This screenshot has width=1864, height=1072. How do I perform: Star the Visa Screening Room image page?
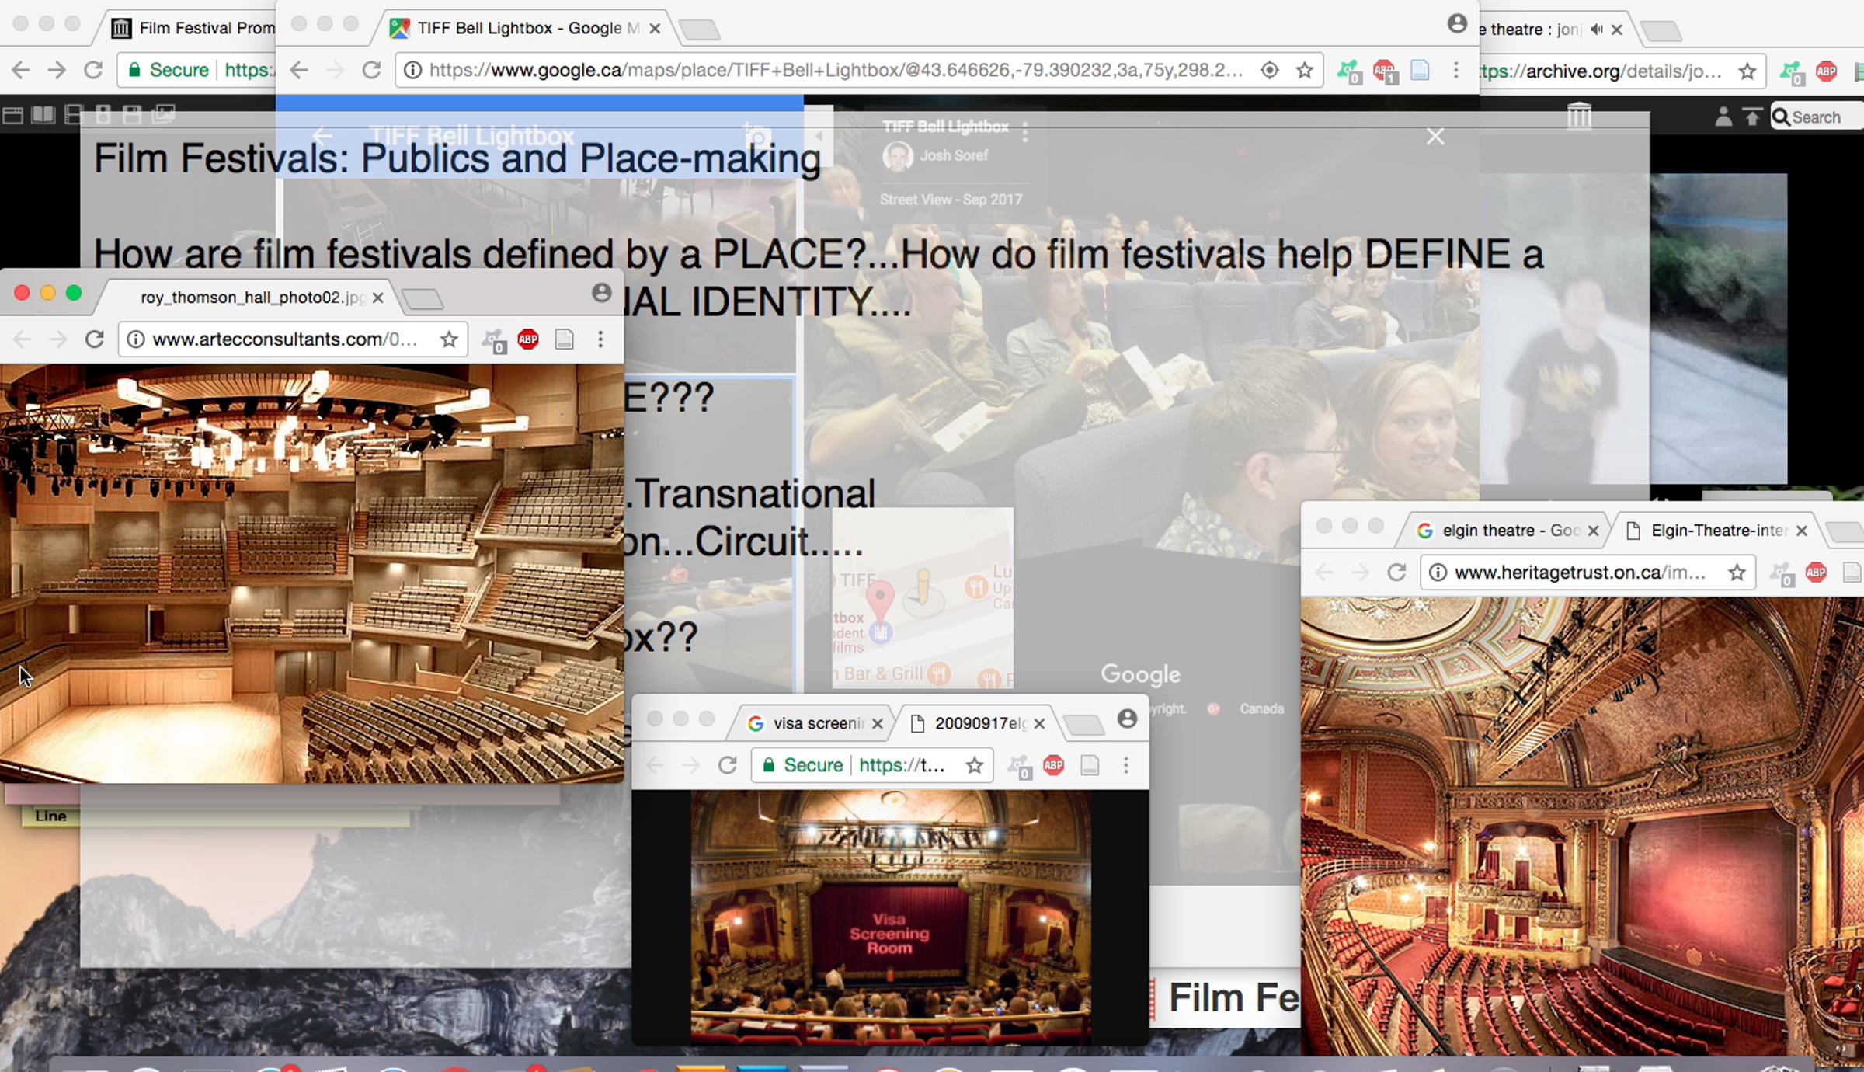pos(974,765)
